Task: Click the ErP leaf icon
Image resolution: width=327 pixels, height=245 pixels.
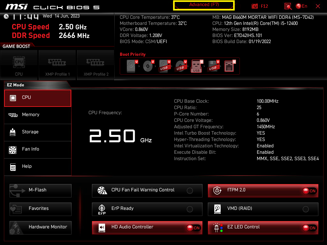Action: (102, 209)
